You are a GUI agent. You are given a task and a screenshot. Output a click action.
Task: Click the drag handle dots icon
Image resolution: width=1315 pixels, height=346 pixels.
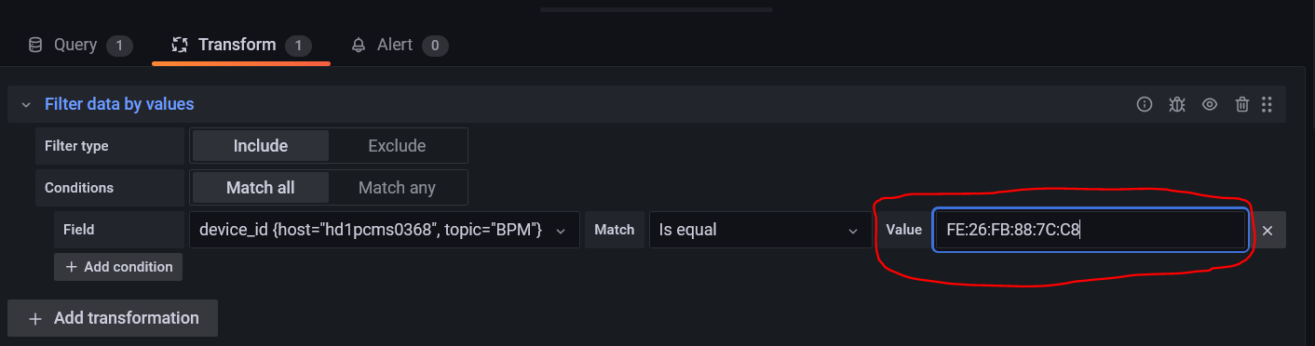[x=1267, y=104]
